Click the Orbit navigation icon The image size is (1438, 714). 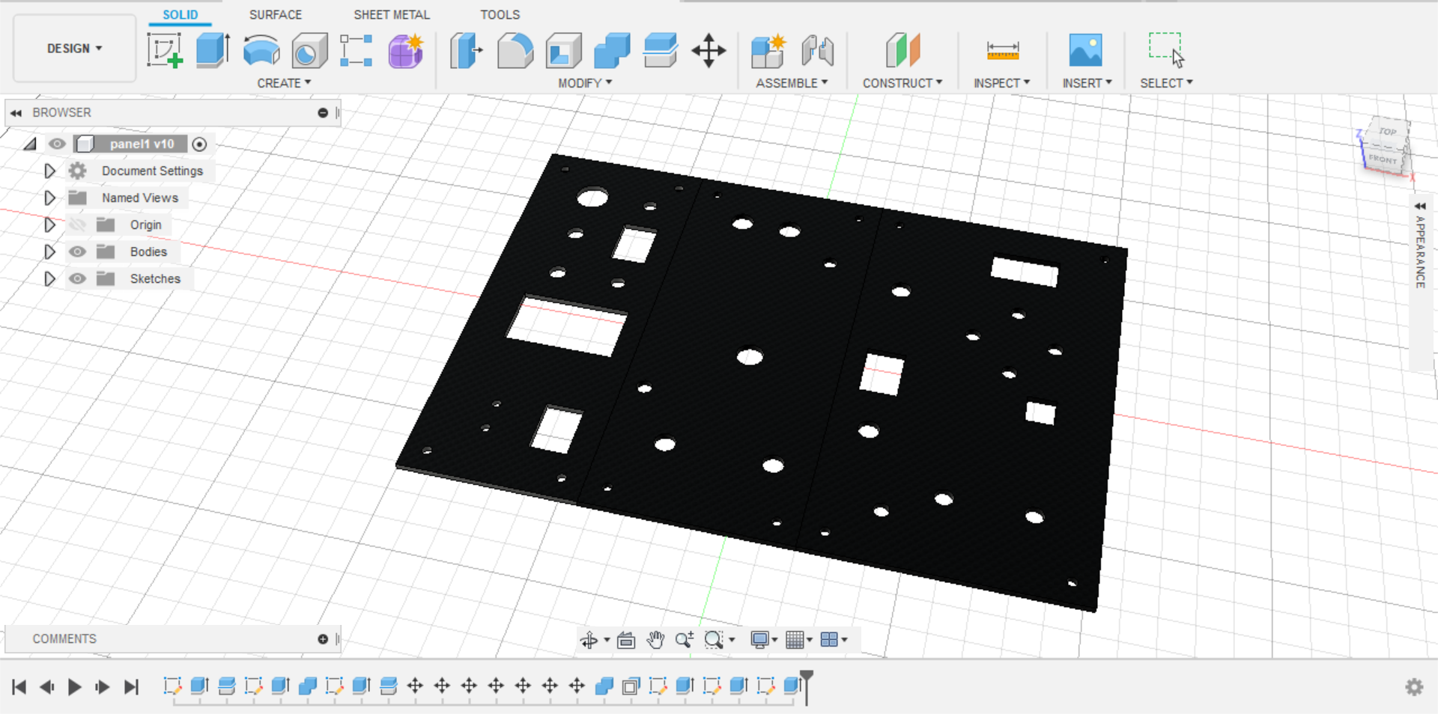click(589, 640)
